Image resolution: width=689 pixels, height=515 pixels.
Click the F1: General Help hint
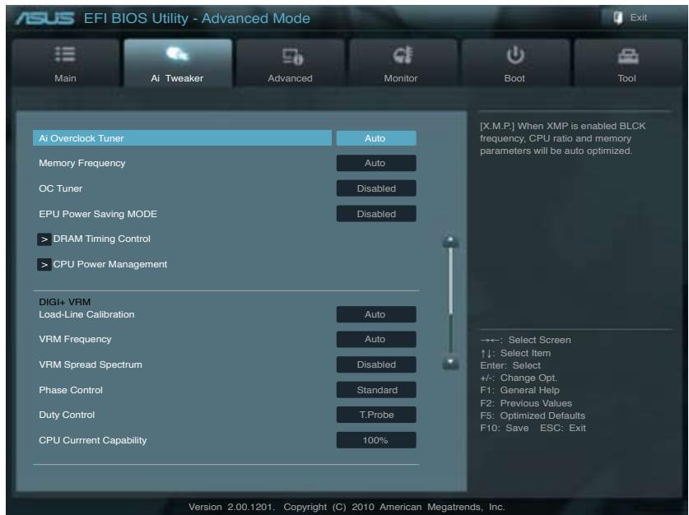pyautogui.click(x=519, y=390)
